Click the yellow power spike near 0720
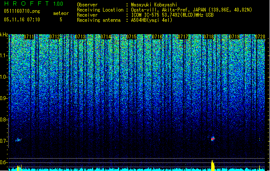This screenshot has height=171, width=270. (x=260, y=168)
